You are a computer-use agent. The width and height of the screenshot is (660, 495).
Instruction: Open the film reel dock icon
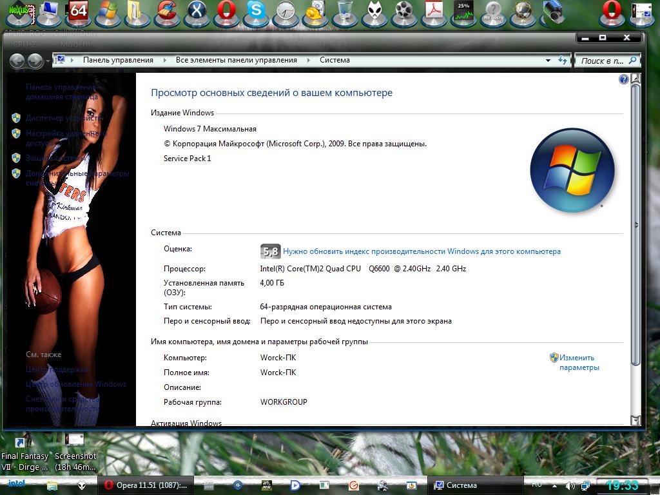coord(404,13)
